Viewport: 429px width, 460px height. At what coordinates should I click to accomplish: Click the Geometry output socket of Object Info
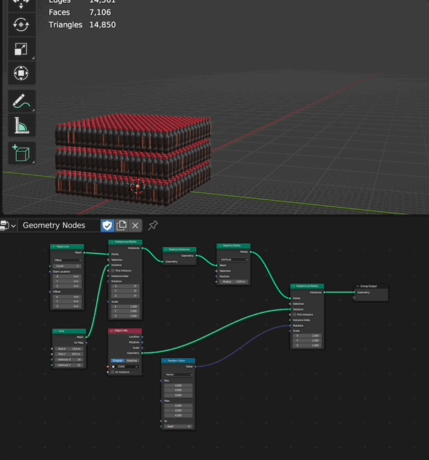point(142,353)
